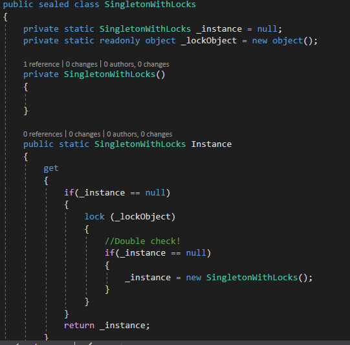Click "_instance" in the return statement

pos(122,326)
